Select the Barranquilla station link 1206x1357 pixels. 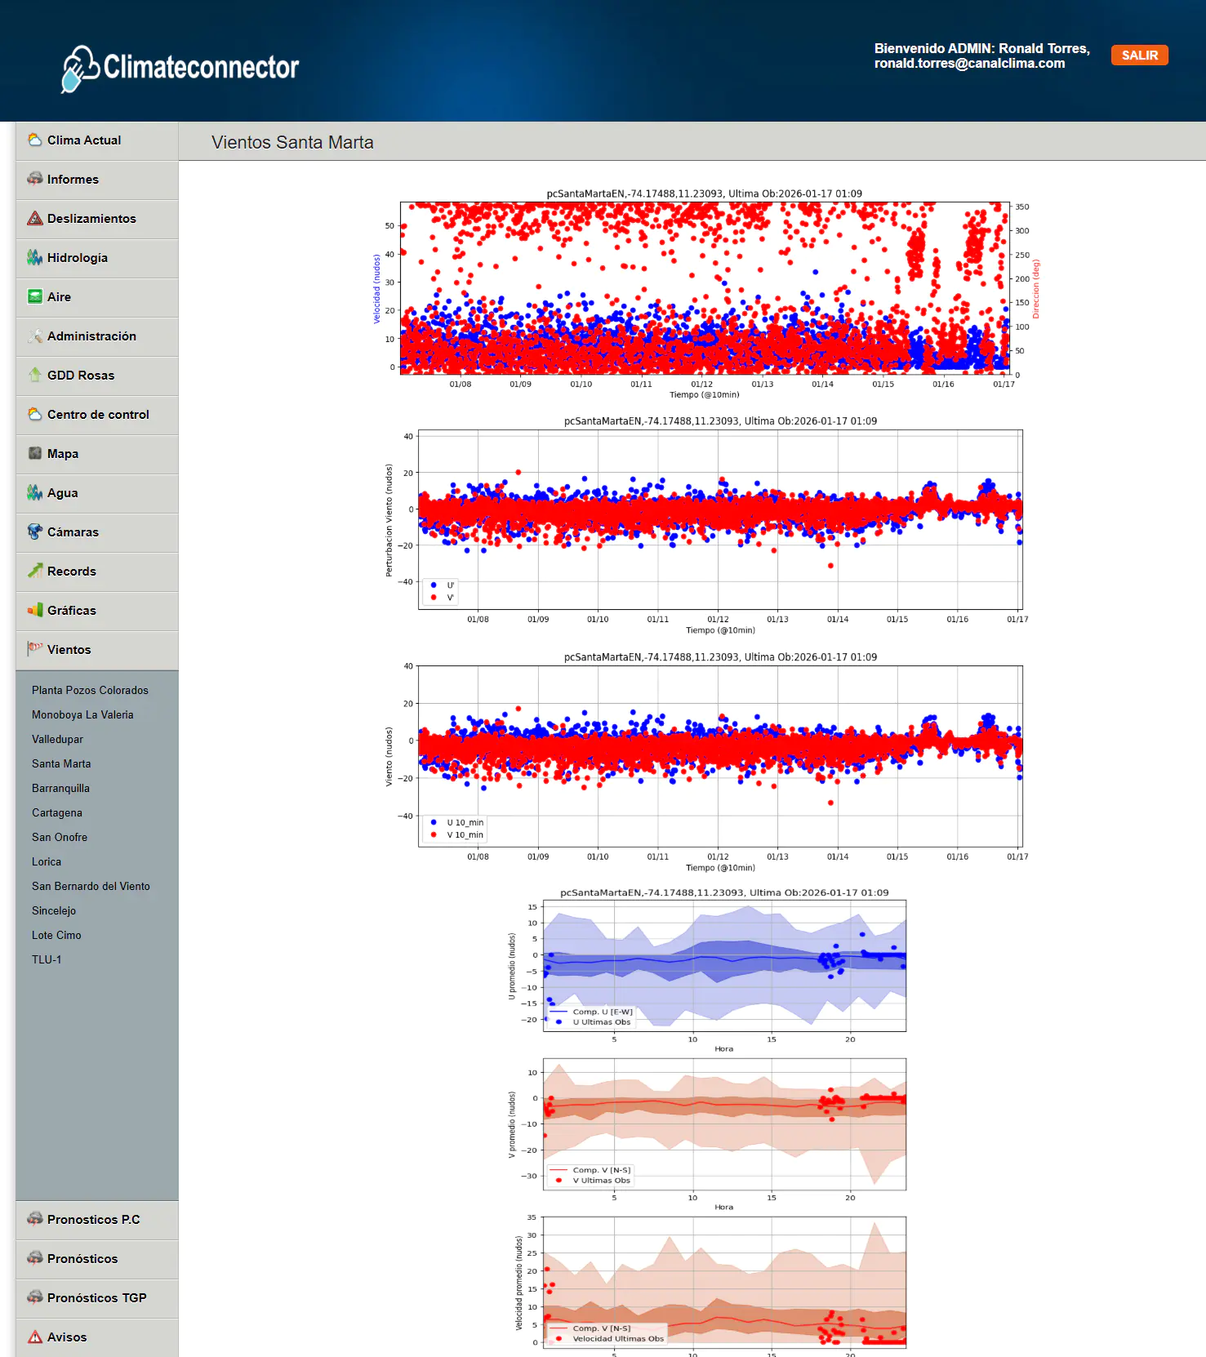point(60,789)
